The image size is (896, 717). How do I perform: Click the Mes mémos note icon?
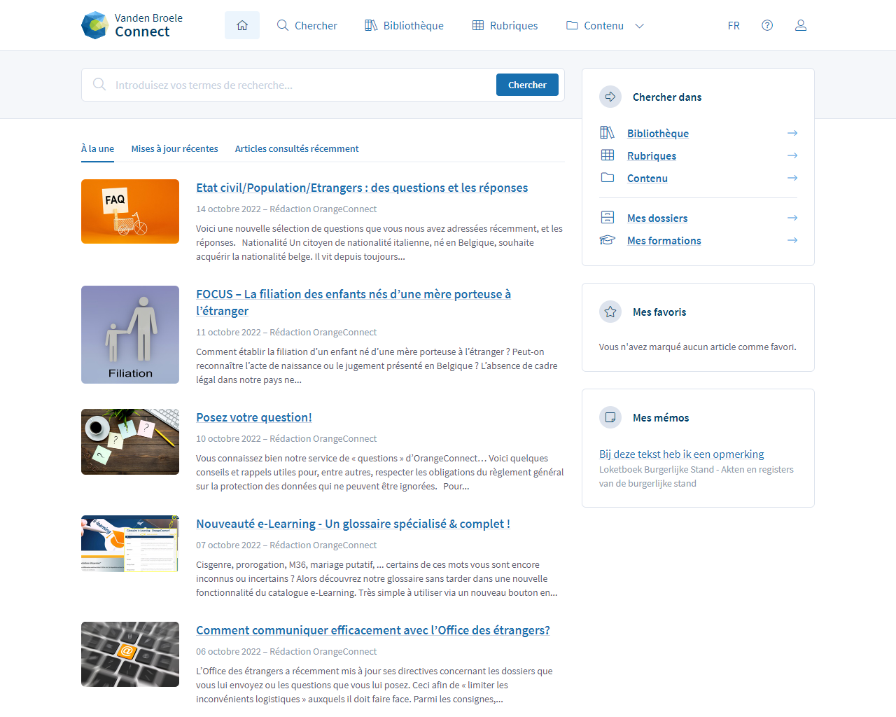pyautogui.click(x=610, y=417)
